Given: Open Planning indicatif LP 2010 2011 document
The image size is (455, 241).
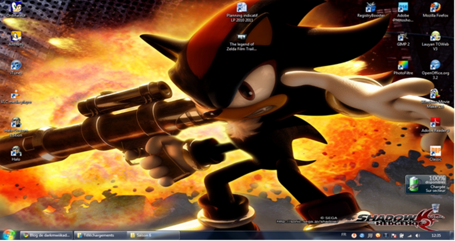Looking at the screenshot, I should pyautogui.click(x=242, y=12).
